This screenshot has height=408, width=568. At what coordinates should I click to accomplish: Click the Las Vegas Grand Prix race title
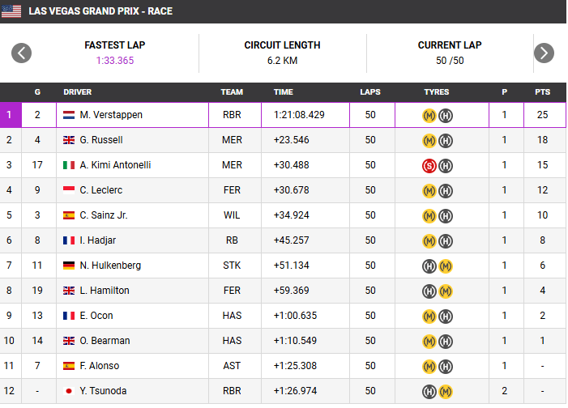(x=100, y=11)
